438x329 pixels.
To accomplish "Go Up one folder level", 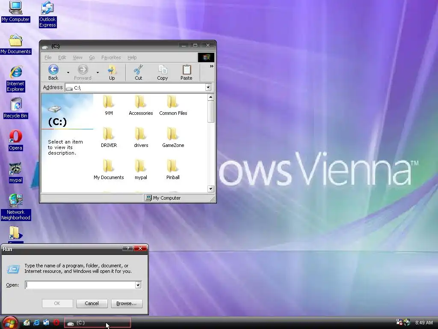I will 112,72.
